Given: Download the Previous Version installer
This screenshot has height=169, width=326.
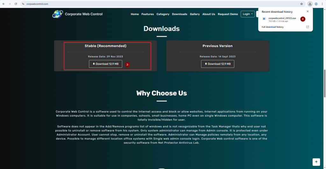Looking at the screenshot, I should coord(217,64).
